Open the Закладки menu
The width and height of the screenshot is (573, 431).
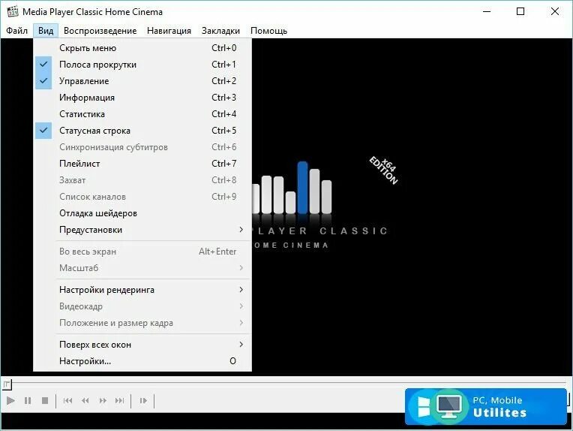[x=220, y=31]
